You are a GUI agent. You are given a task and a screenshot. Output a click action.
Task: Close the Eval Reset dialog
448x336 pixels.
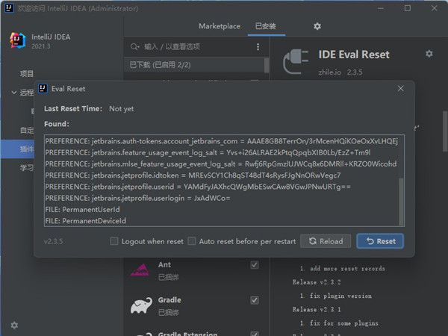coord(400,88)
